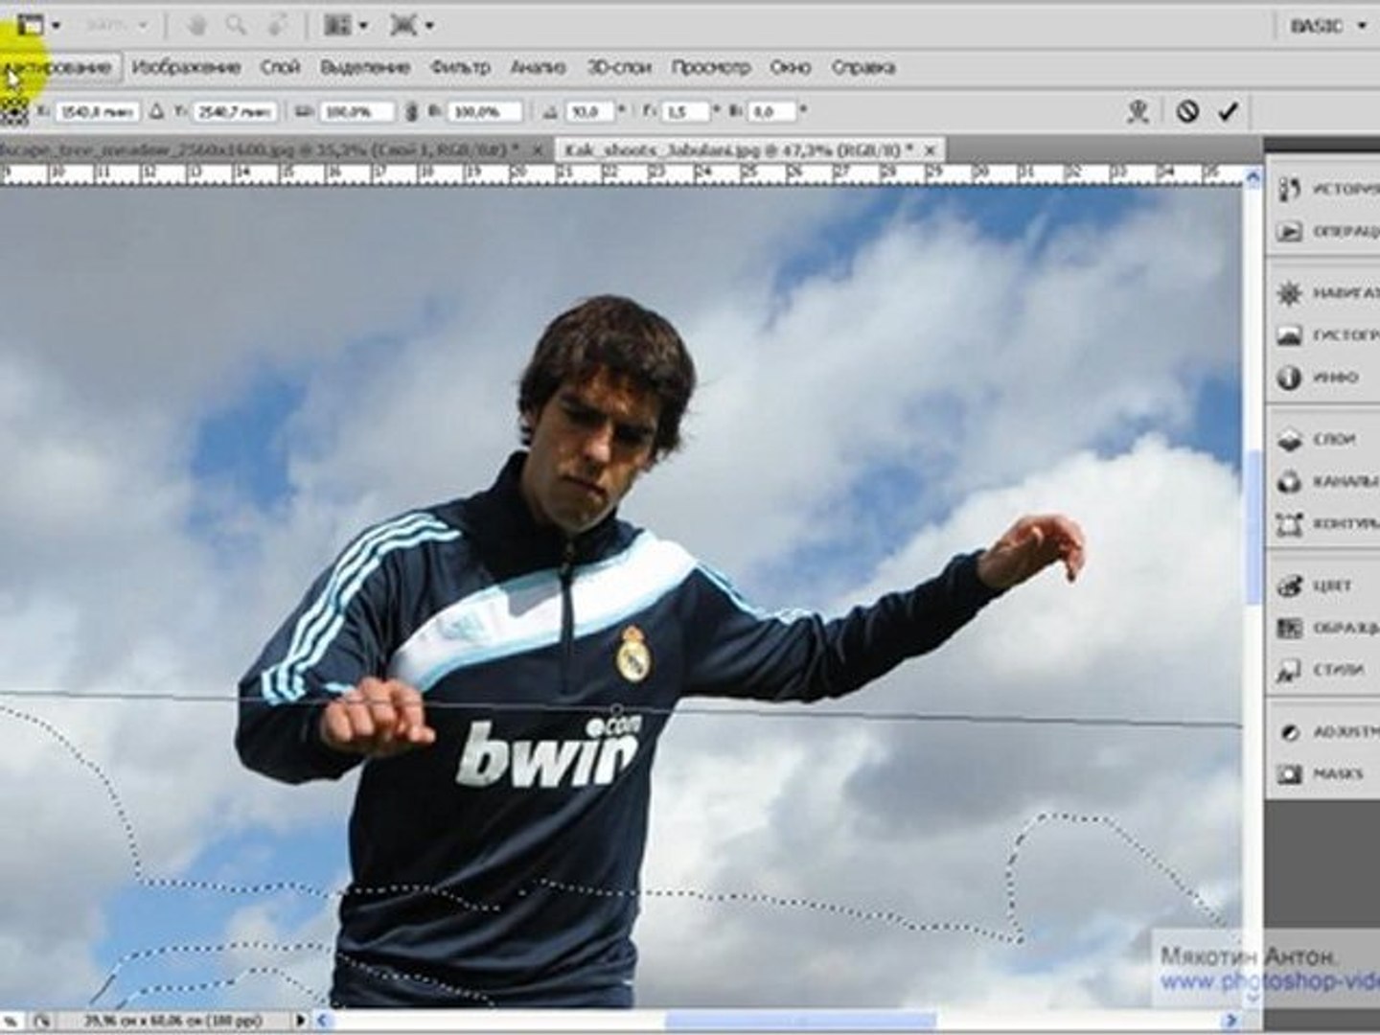The width and height of the screenshot is (1380, 1035).
Task: Click the X position input field
Action: pyautogui.click(x=98, y=112)
